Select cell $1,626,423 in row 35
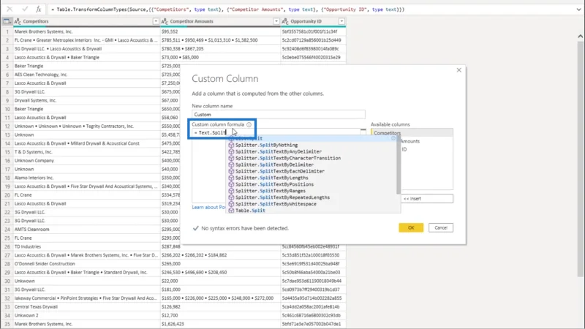The width and height of the screenshot is (585, 329). tap(220, 324)
